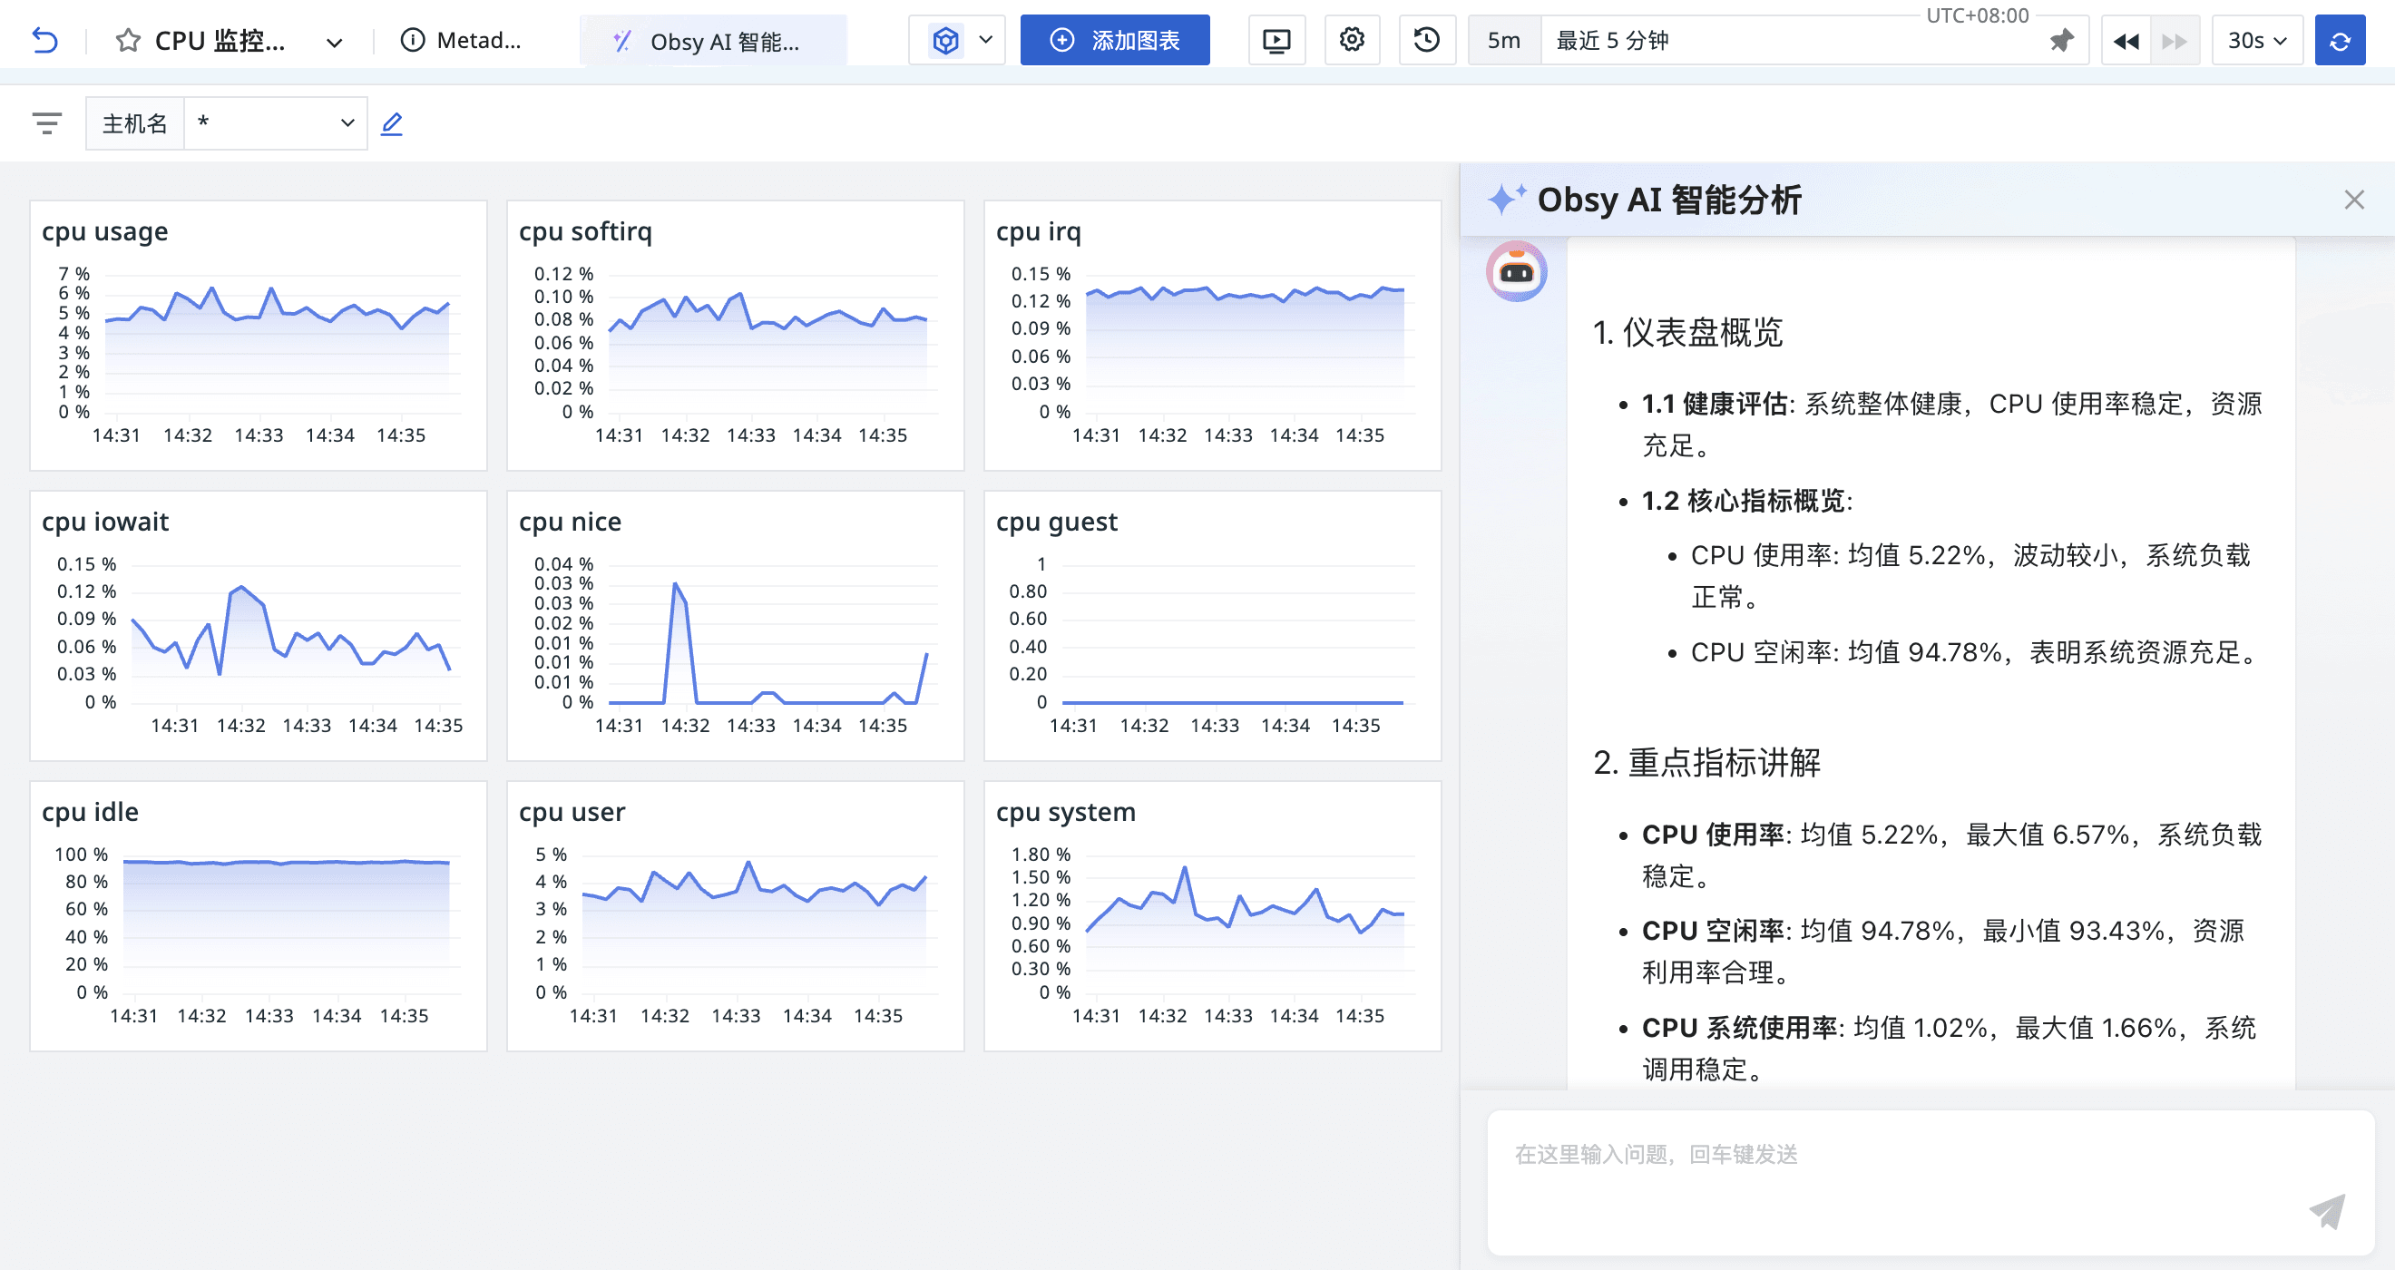
Task: Expand the CPU dashboard title dropdown
Action: pos(335,42)
